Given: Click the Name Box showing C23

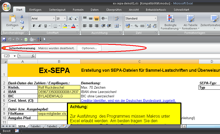Looking at the screenshot, I should [7, 56].
